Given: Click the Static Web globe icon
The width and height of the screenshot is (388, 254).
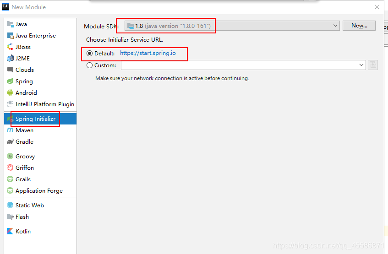Looking at the screenshot, I should click(x=10, y=205).
